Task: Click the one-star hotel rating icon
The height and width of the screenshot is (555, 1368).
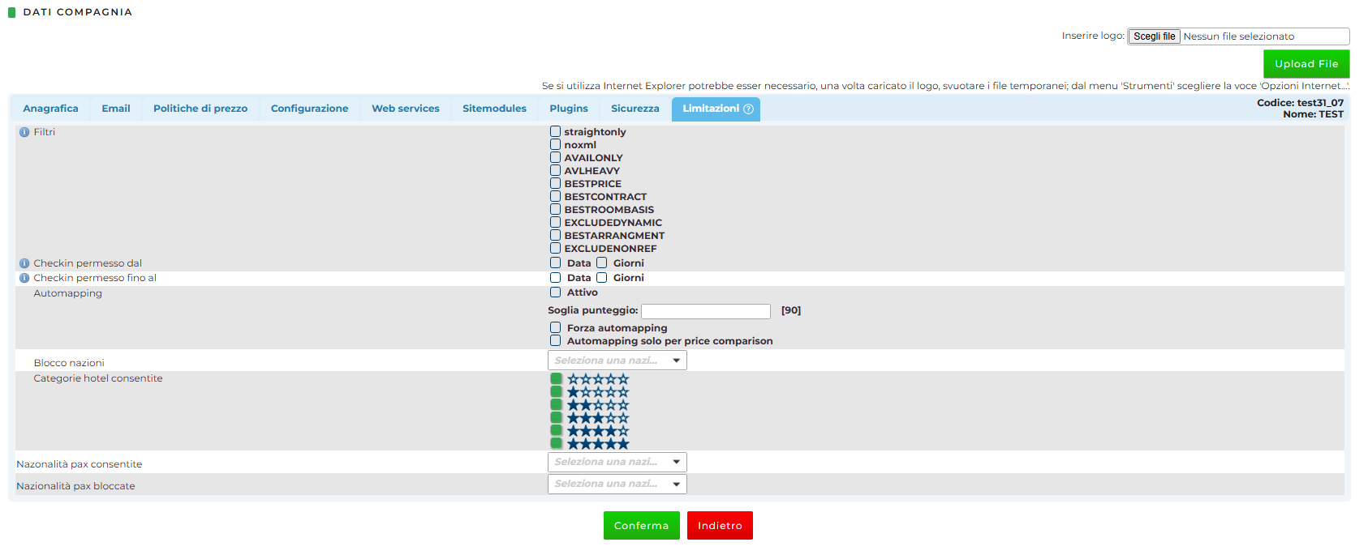Action: coord(598,392)
